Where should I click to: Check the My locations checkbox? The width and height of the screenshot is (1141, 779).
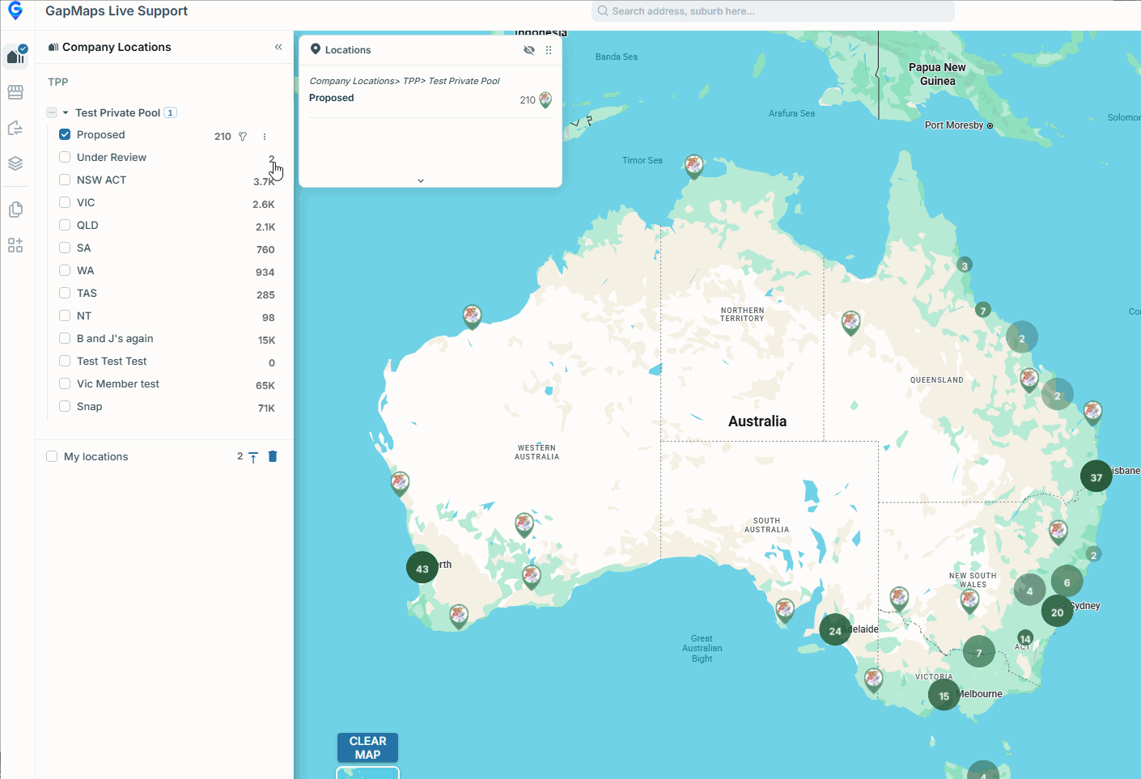[52, 456]
